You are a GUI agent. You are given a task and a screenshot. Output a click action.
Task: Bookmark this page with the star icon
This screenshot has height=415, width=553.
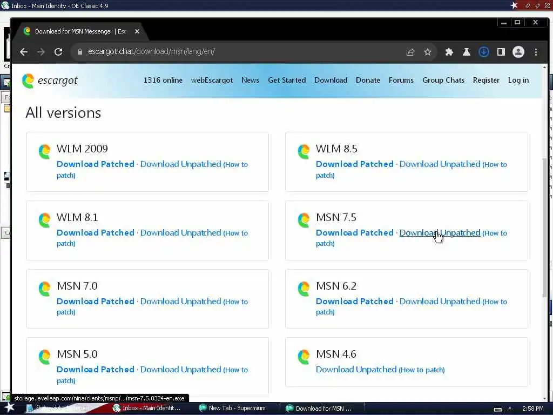[x=428, y=52]
